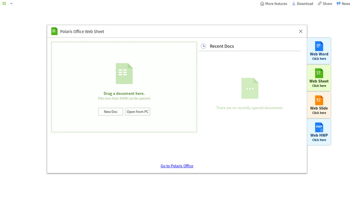Image resolution: width=354 pixels, height=198 pixels.
Task: Click the orange Web Slide document icon
Action: click(x=319, y=100)
